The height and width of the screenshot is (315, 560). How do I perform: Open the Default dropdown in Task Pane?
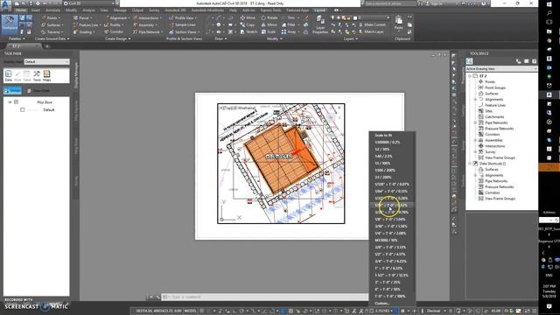click(46, 62)
